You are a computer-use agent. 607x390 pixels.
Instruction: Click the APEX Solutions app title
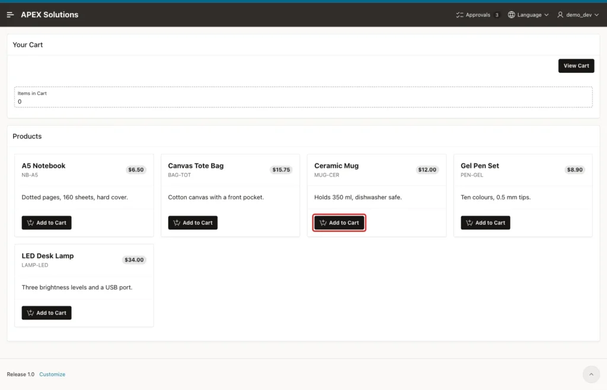[50, 15]
